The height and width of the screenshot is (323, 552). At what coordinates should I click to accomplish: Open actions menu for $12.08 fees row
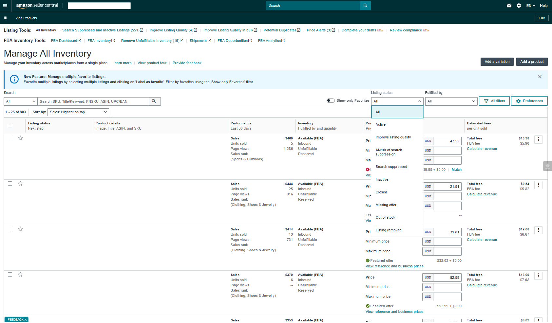click(539, 230)
